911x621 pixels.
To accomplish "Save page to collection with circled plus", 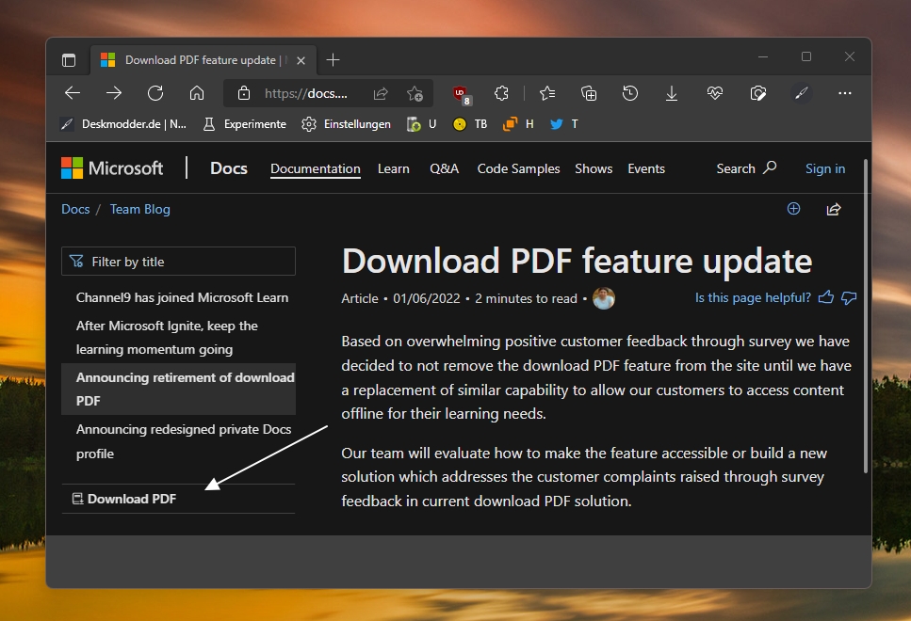I will (793, 209).
